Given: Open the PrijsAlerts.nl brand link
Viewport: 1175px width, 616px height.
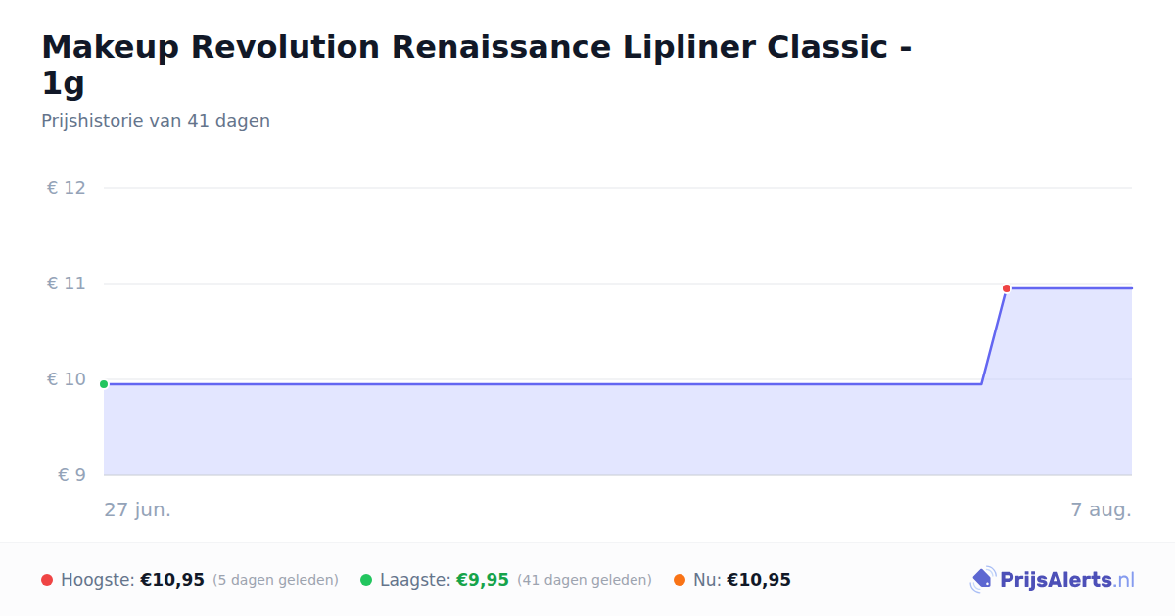Looking at the screenshot, I should click(1053, 580).
